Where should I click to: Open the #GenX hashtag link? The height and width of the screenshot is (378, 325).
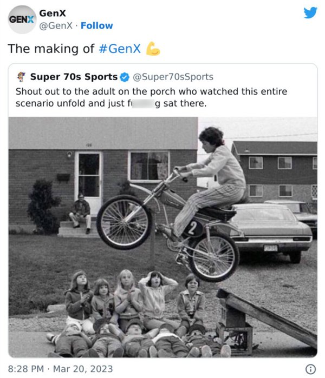point(120,49)
